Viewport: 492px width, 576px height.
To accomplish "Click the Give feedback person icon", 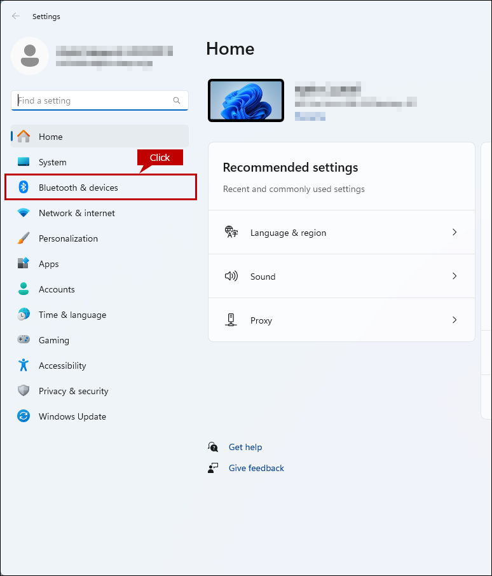I will tap(213, 468).
